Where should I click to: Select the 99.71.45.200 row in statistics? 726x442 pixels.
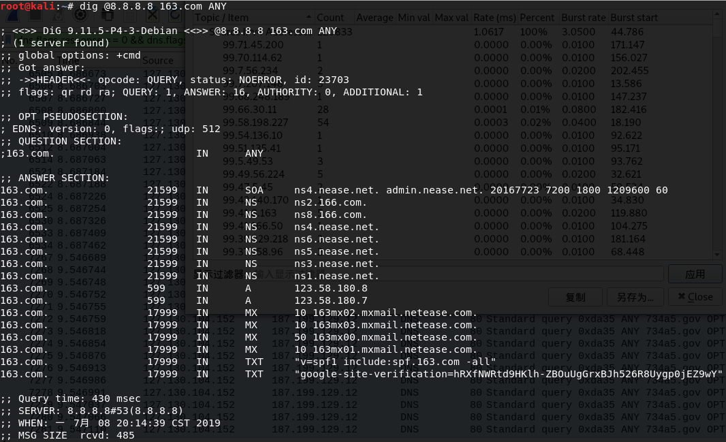tap(452, 45)
